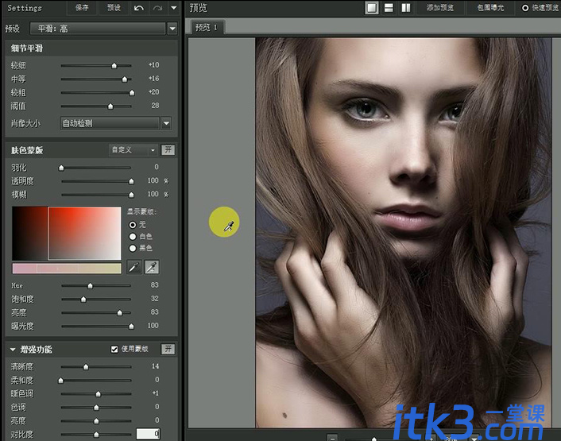This screenshot has width=561, height=441.
Task: Click the 保存 settings button
Action: [x=82, y=8]
